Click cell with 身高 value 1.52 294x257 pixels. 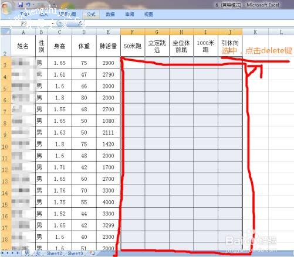point(60,214)
